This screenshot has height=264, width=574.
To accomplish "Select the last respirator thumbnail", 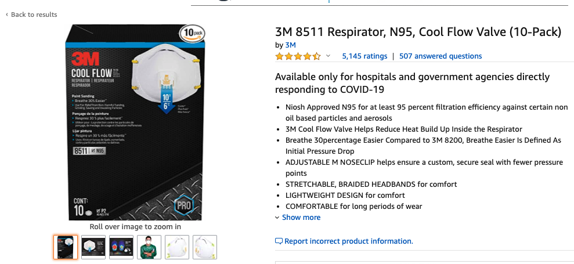I will (x=205, y=247).
